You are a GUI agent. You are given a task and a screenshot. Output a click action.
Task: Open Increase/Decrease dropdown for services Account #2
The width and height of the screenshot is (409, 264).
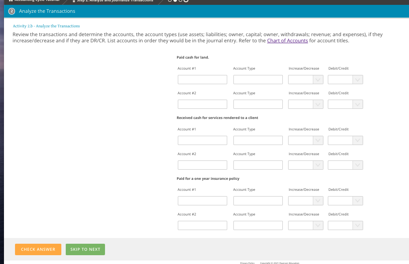coord(305,165)
